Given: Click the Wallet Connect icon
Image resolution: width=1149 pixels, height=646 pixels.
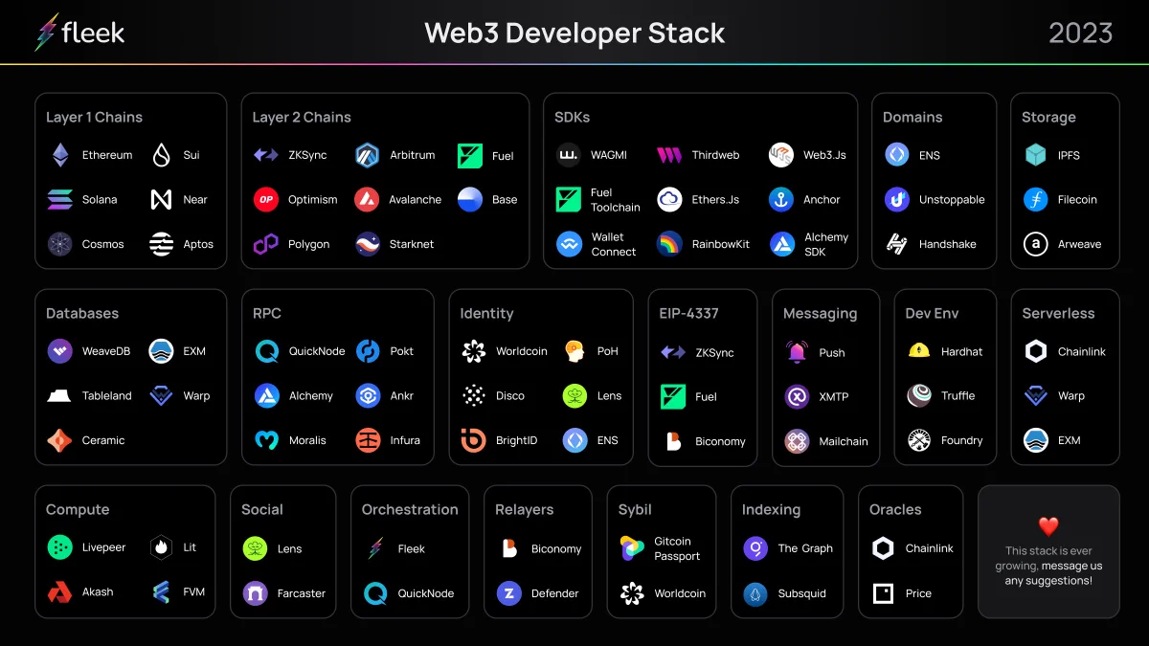Looking at the screenshot, I should (x=569, y=244).
